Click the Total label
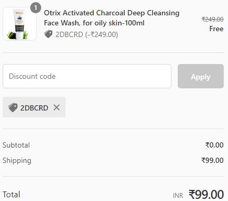This screenshot has width=228, height=201. 11,195
